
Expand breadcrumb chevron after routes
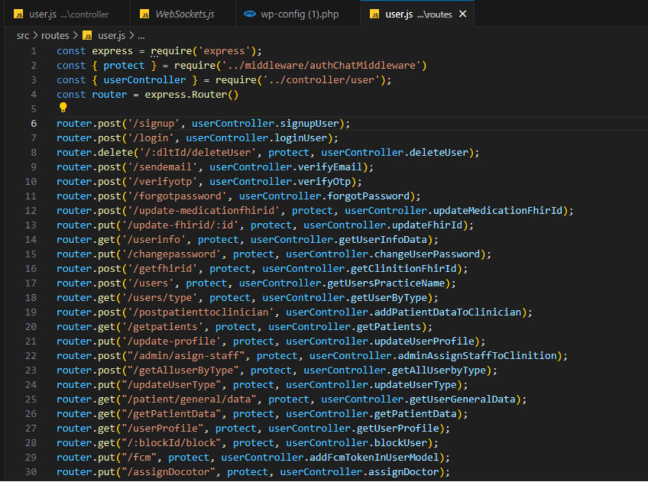[75, 36]
